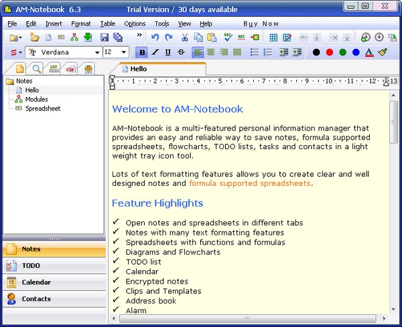
Task: Open the View menu
Action: pos(185,24)
